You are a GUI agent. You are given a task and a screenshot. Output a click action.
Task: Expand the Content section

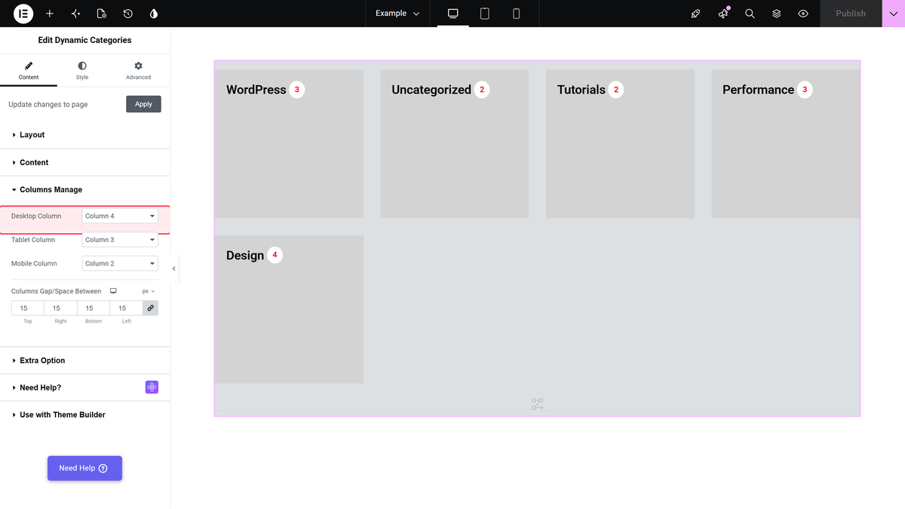(x=84, y=163)
